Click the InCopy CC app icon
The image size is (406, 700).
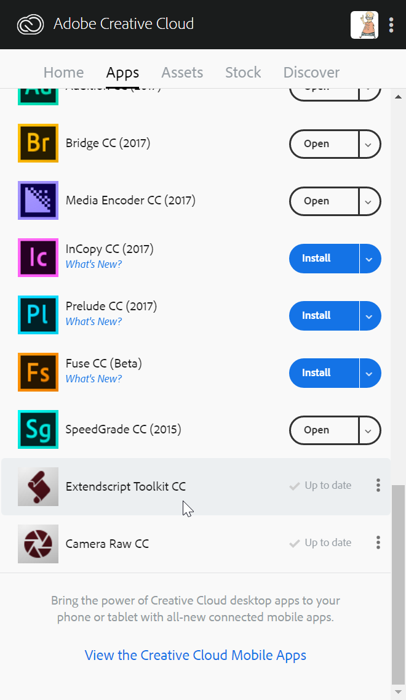(x=38, y=258)
